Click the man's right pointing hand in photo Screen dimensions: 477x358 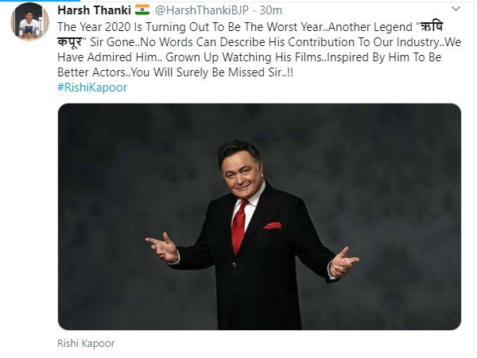(162, 247)
